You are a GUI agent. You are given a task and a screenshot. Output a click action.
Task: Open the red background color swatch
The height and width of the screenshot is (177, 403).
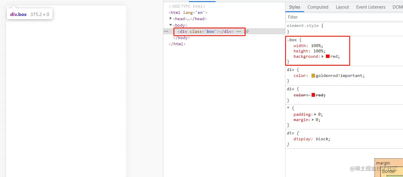tap(328, 56)
